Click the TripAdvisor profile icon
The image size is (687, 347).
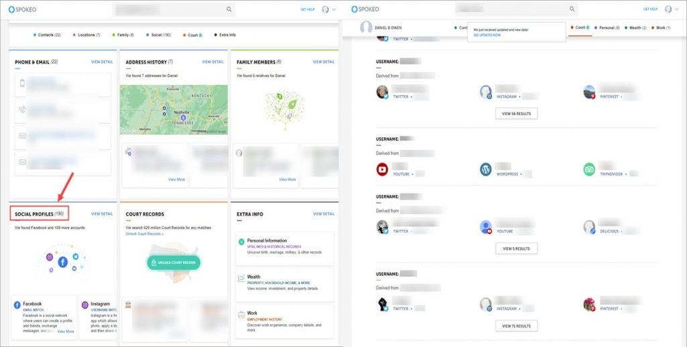(x=589, y=169)
